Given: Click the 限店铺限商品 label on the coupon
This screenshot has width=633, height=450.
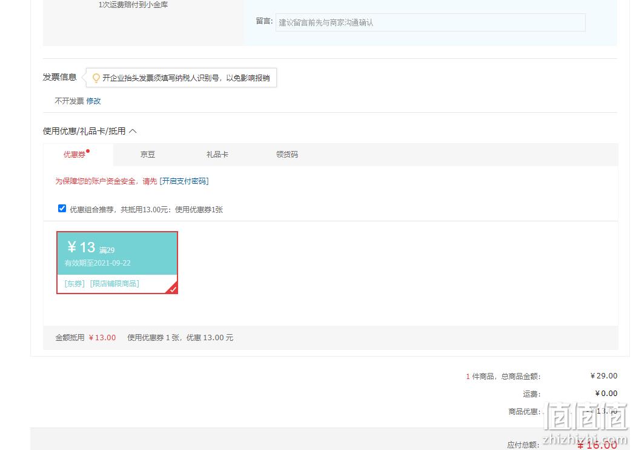Looking at the screenshot, I should [114, 283].
